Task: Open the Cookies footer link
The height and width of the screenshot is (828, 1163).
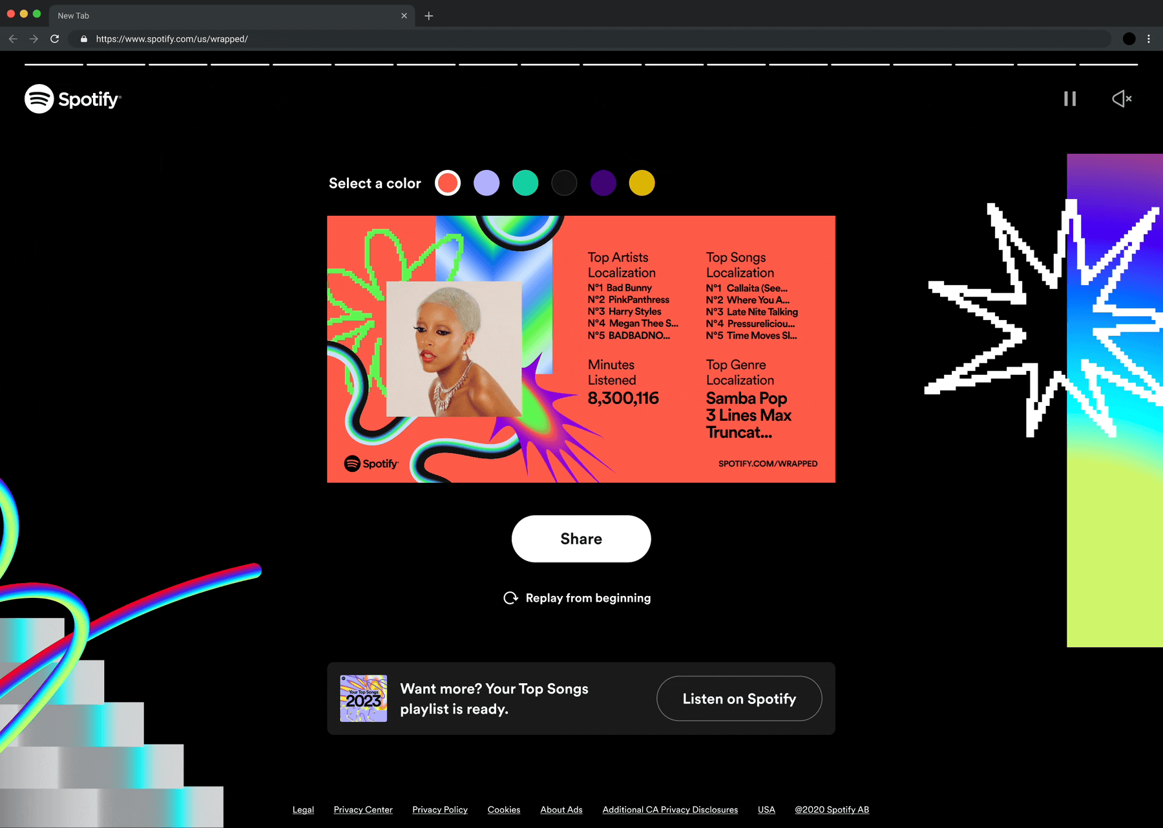Action: click(504, 809)
